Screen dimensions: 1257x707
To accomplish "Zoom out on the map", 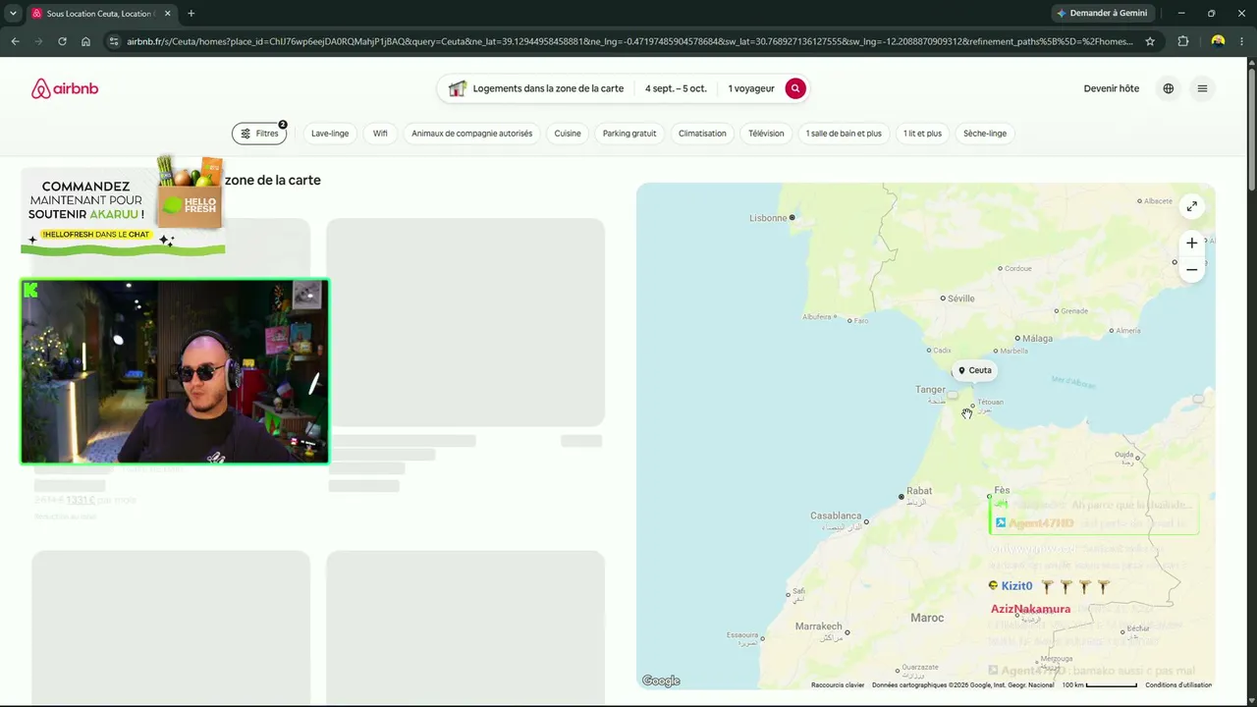I will pyautogui.click(x=1191, y=269).
